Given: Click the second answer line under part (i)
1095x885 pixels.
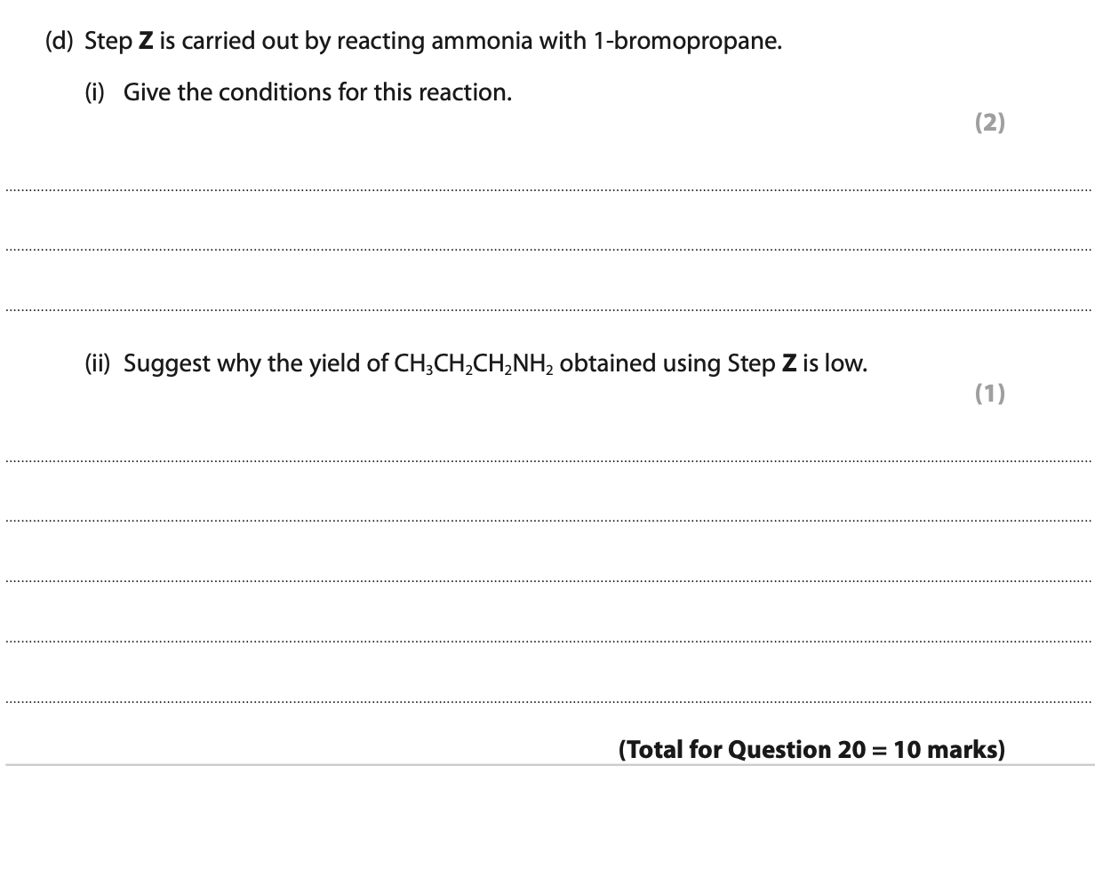Looking at the screenshot, I should point(547,250).
